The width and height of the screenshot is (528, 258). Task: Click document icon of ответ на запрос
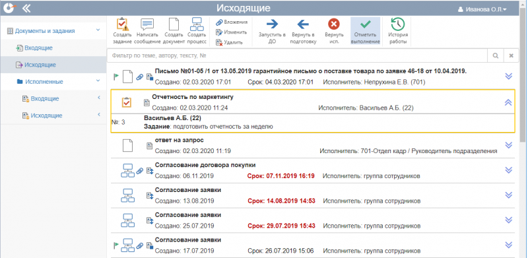127,145
